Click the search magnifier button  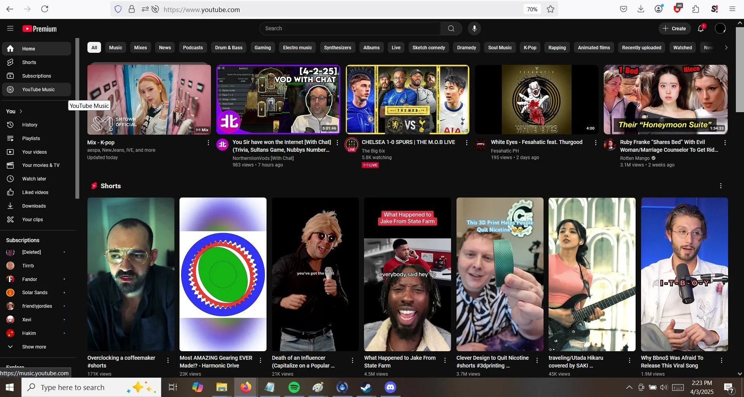(451, 28)
